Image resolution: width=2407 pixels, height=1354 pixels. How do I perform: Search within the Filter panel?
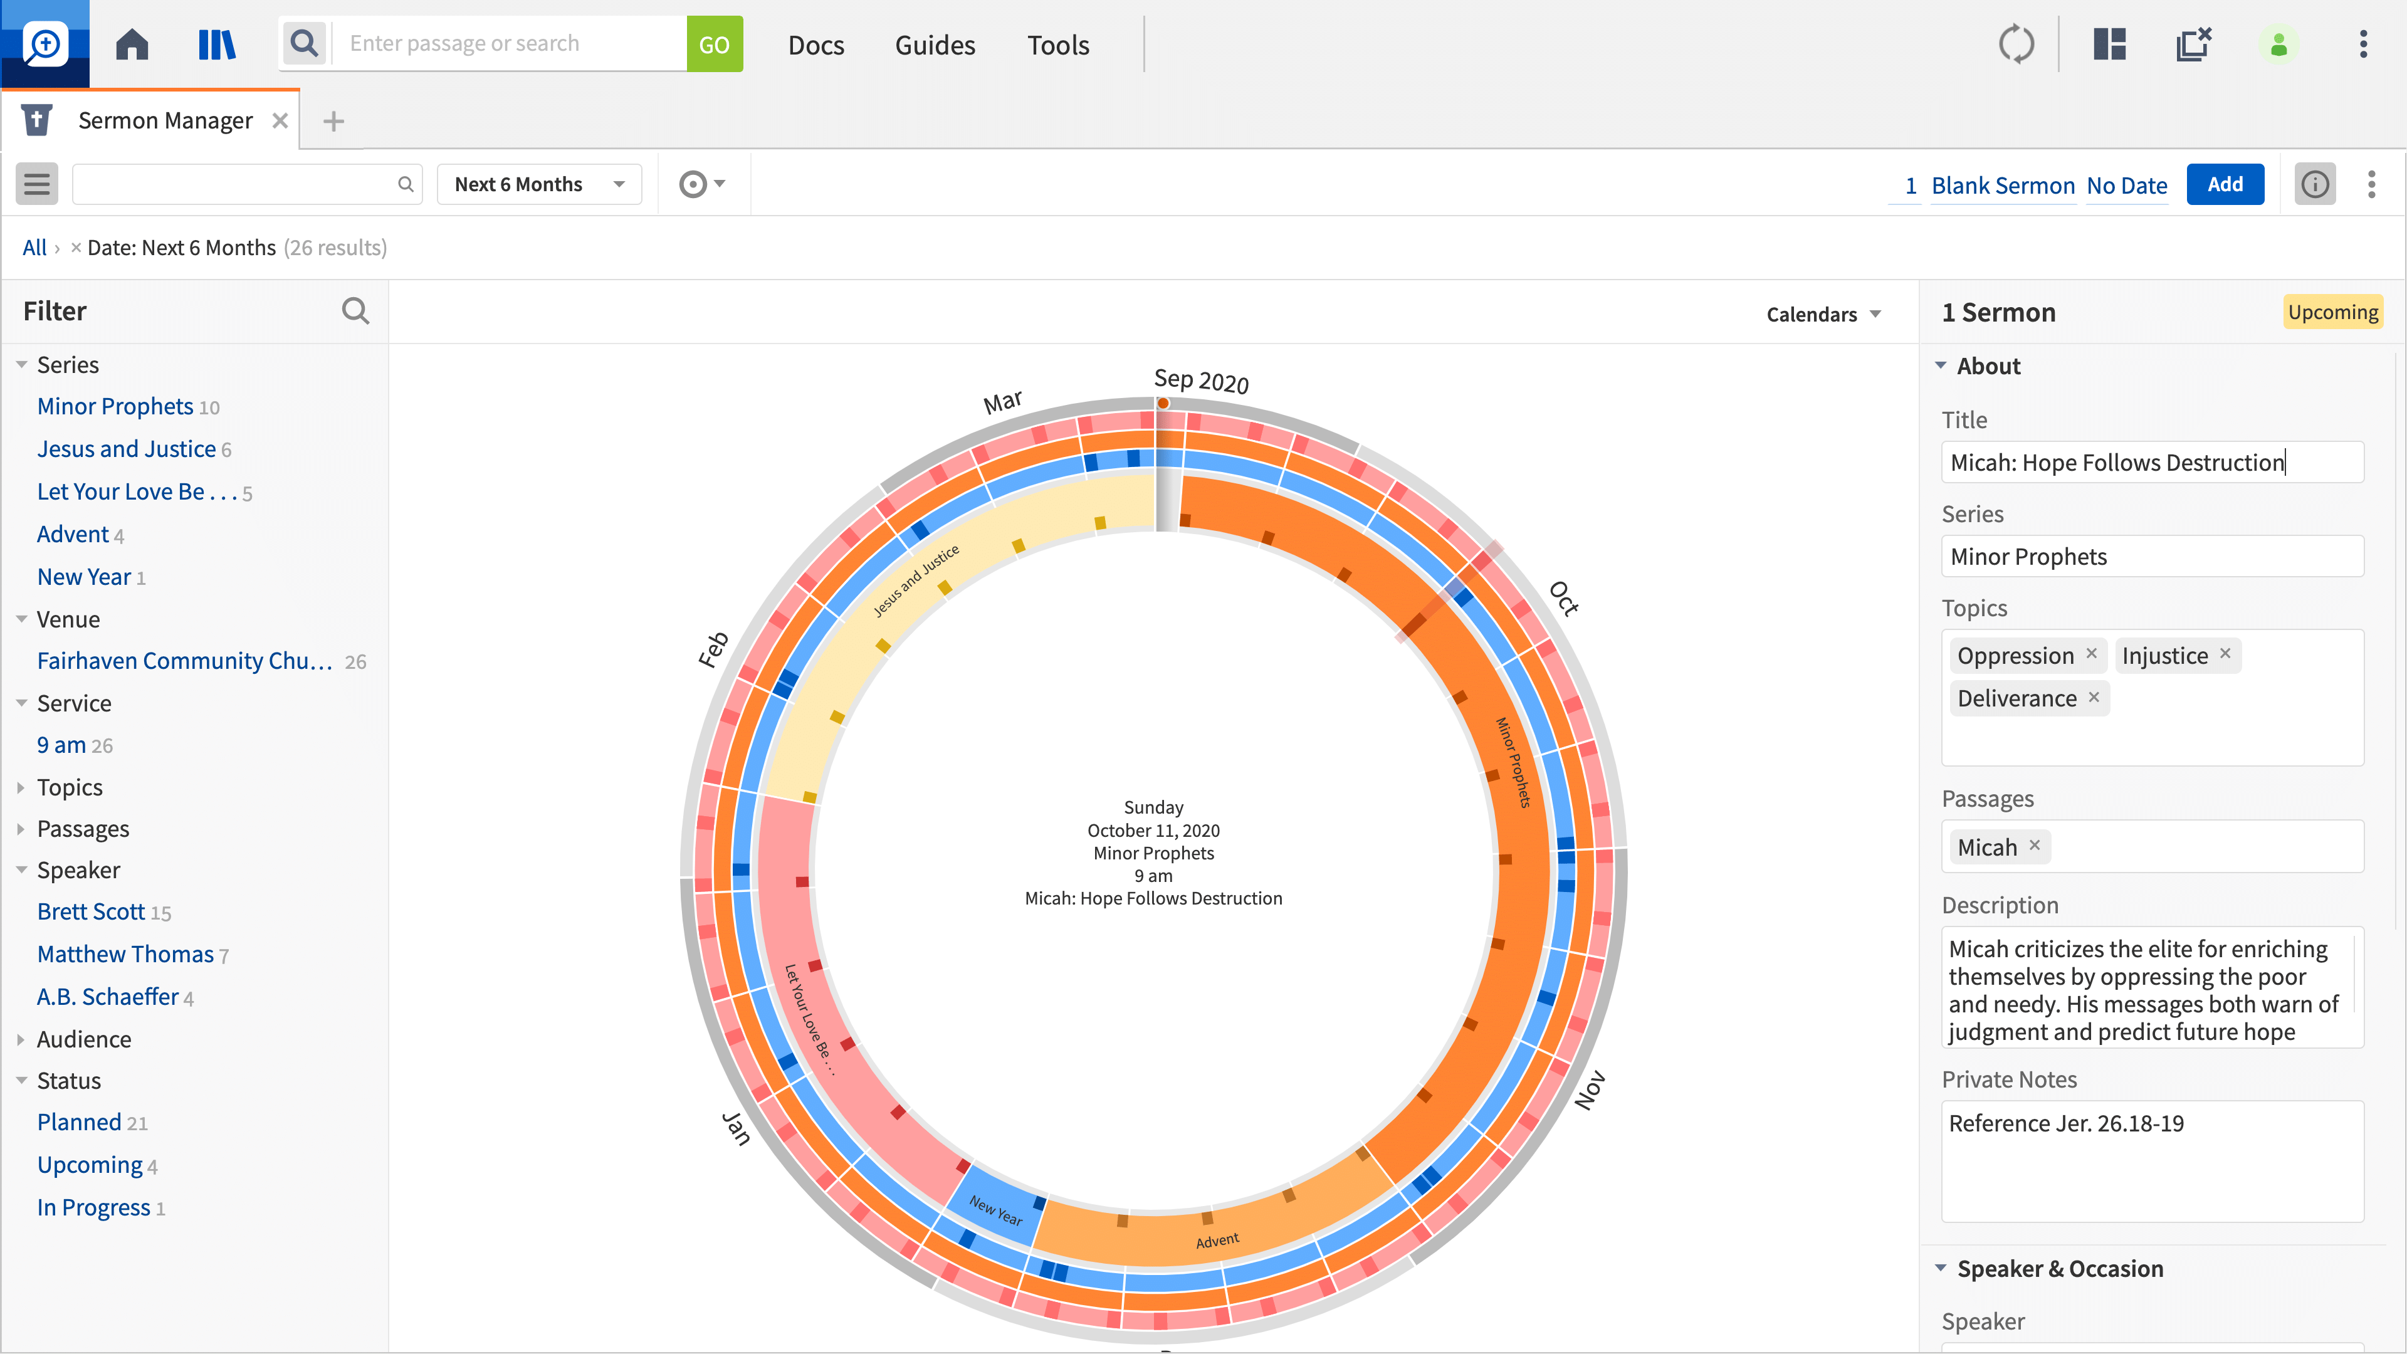click(355, 311)
